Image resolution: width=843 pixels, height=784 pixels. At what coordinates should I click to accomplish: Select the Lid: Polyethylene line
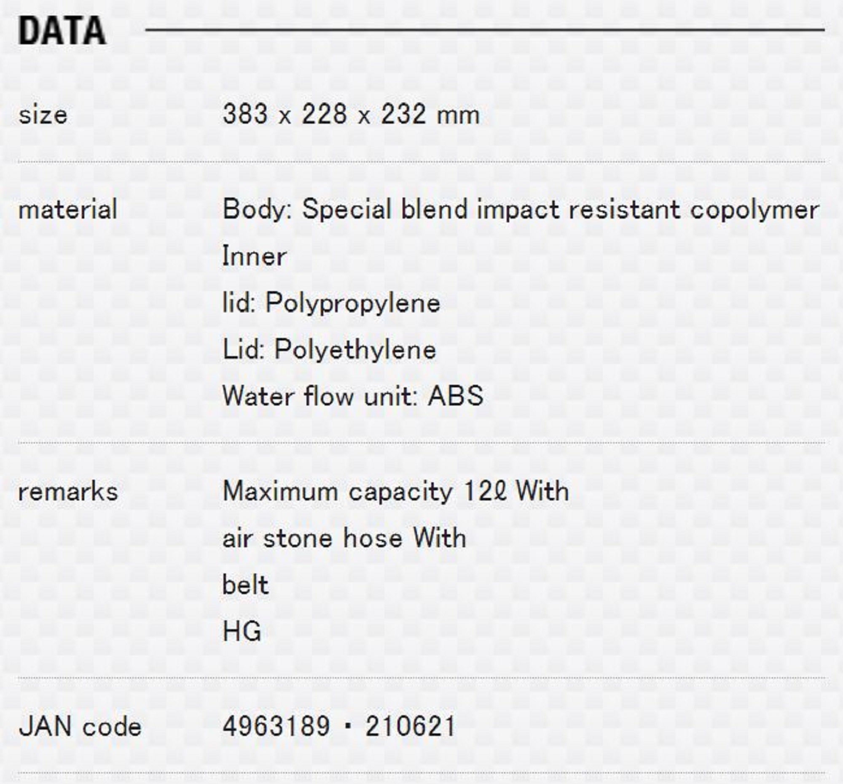click(x=329, y=350)
